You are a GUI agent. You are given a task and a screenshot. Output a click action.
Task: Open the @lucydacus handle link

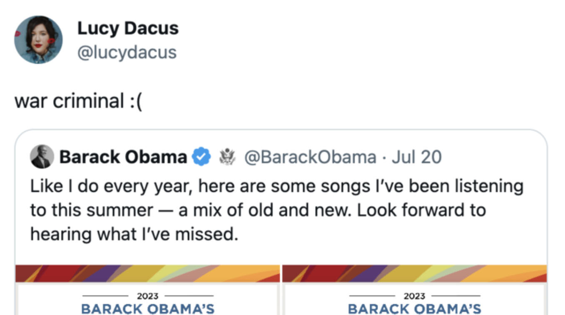pyautogui.click(x=127, y=53)
